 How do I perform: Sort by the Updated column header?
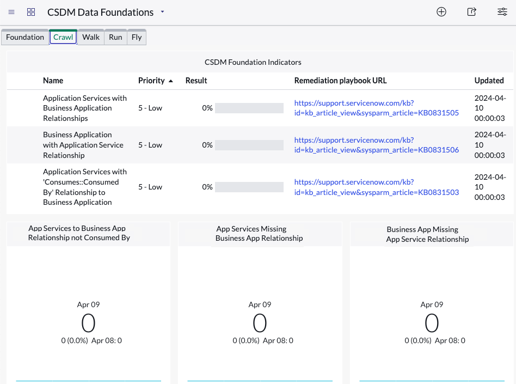click(489, 81)
